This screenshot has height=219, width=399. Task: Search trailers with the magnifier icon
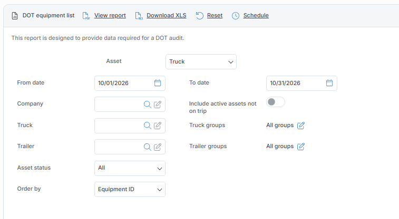click(148, 147)
